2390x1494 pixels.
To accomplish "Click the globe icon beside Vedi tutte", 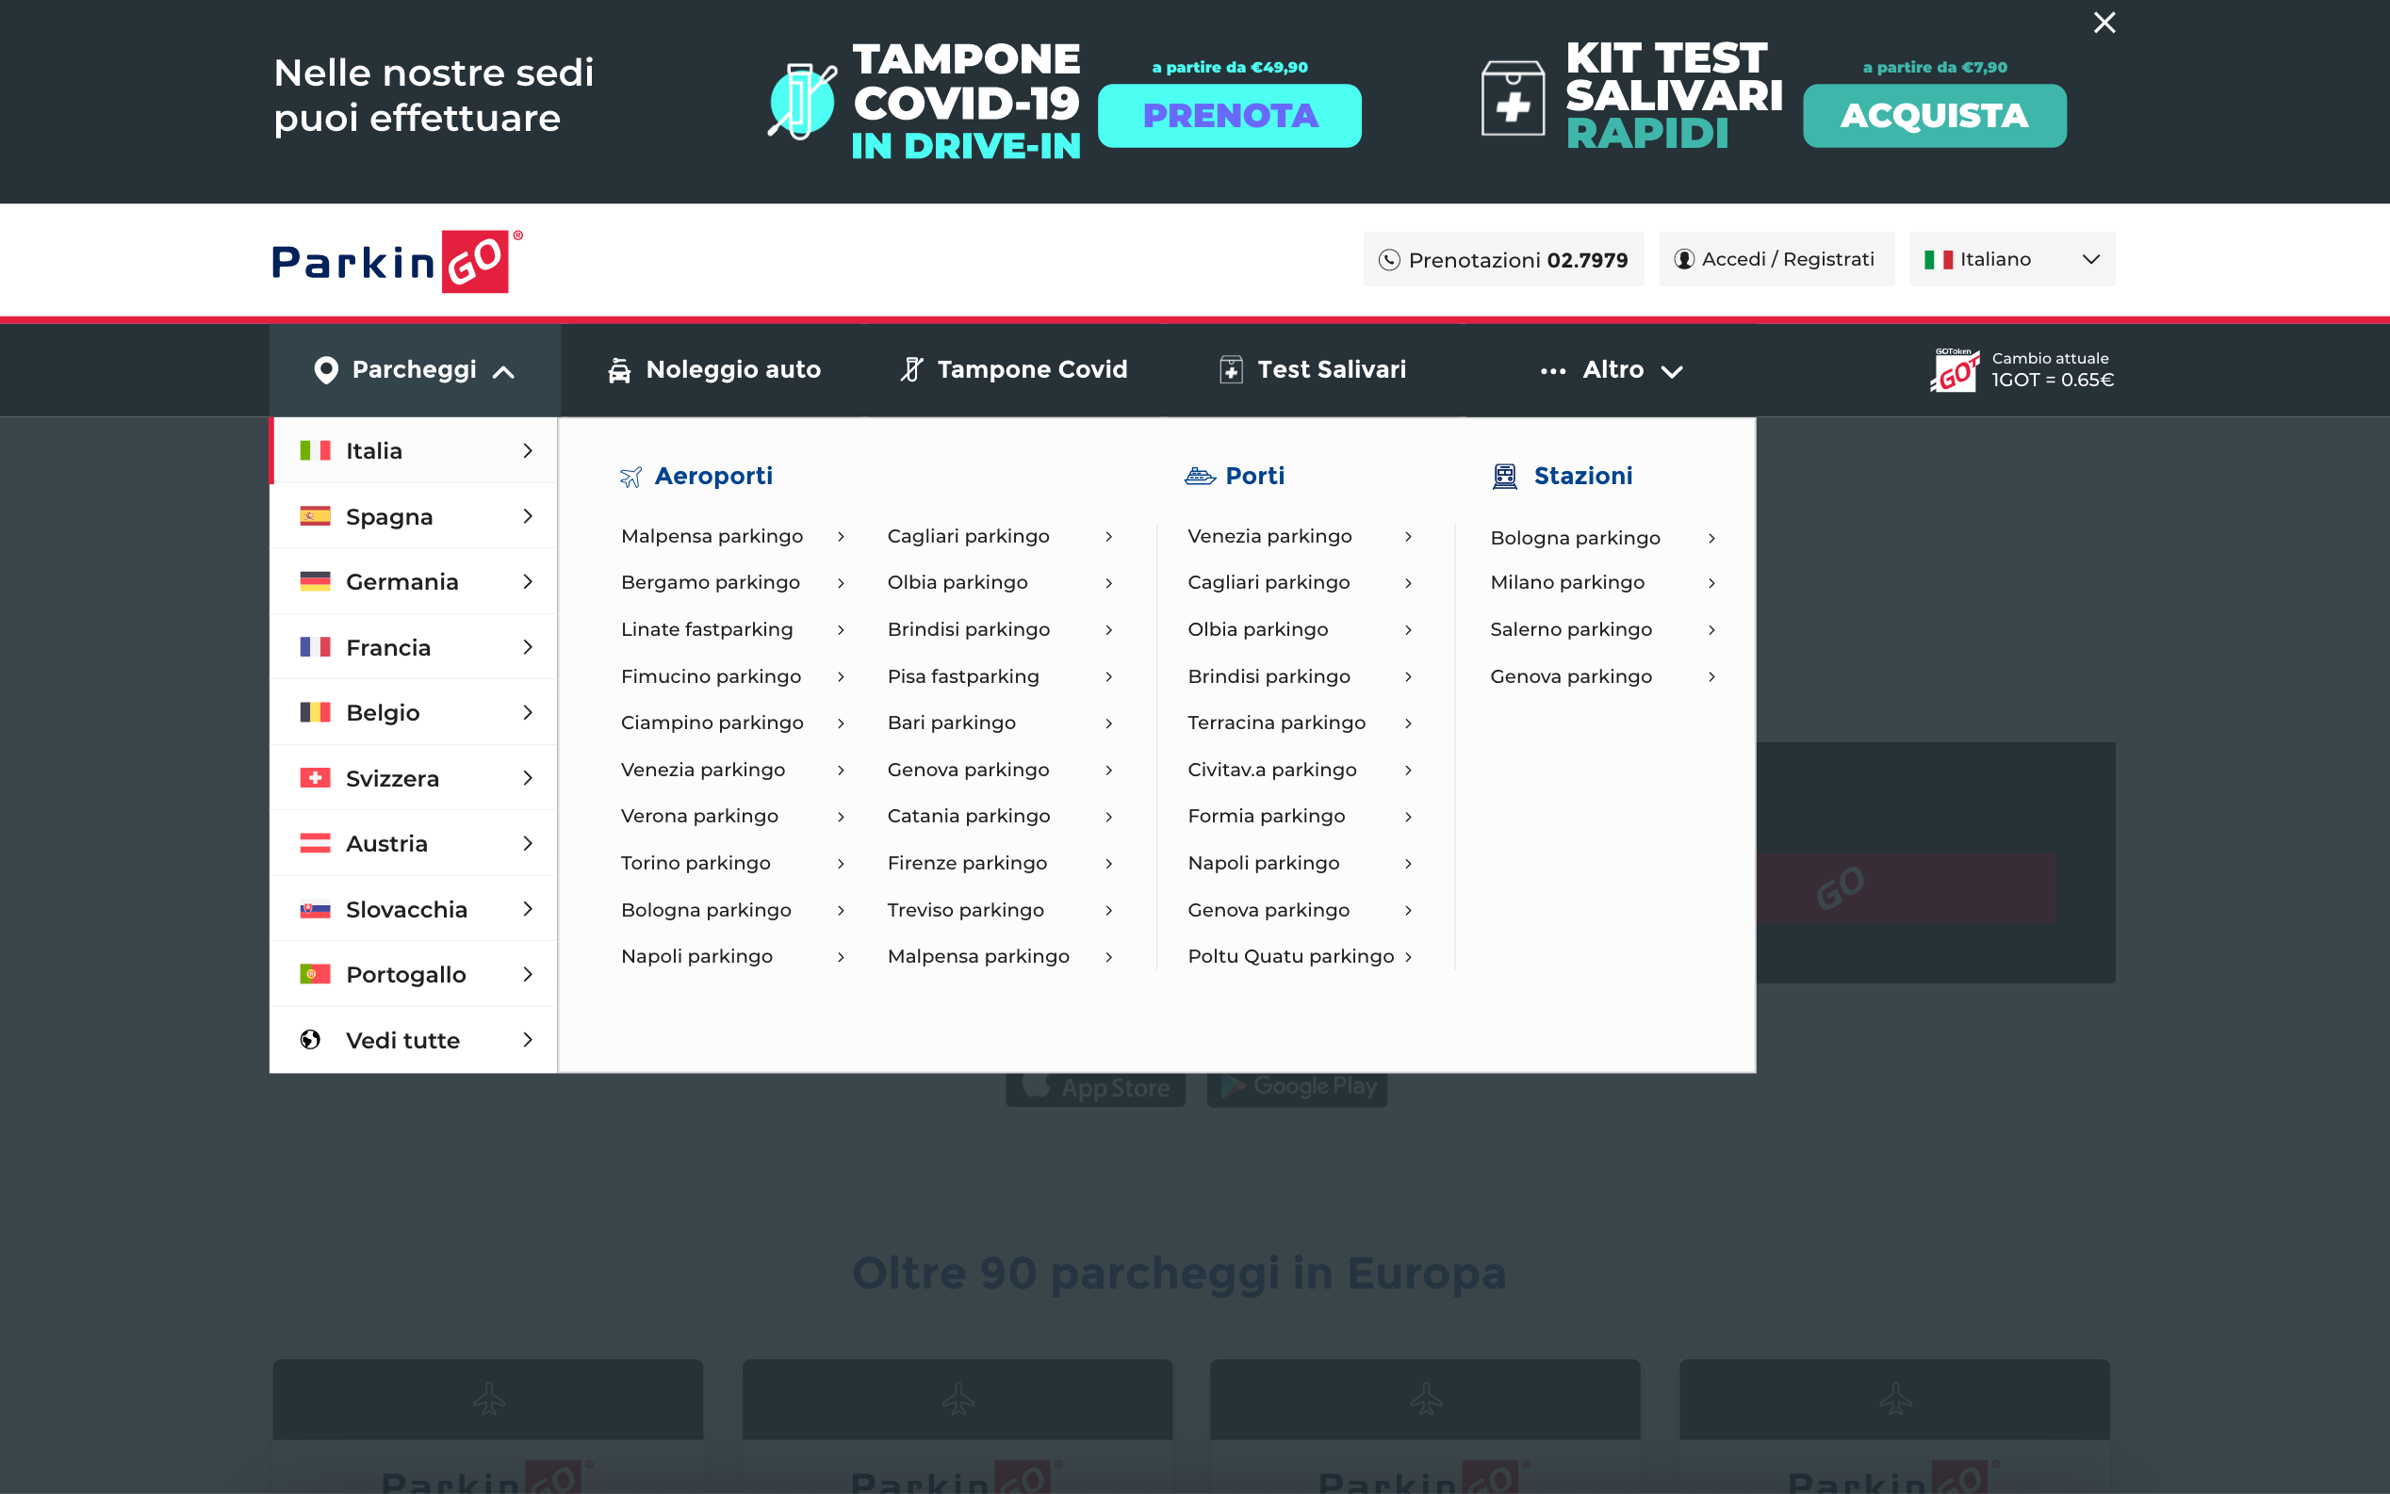I will (x=310, y=1039).
